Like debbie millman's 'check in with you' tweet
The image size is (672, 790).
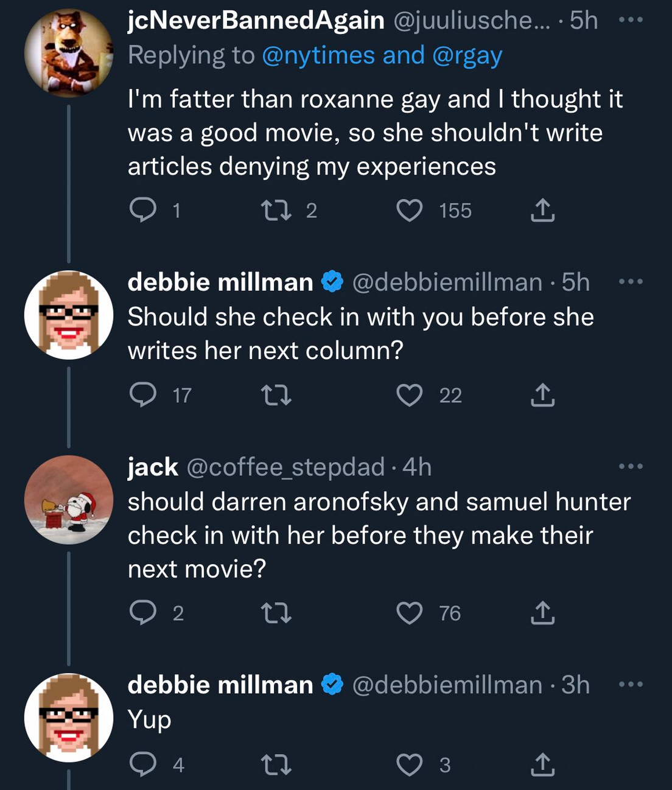coord(410,396)
